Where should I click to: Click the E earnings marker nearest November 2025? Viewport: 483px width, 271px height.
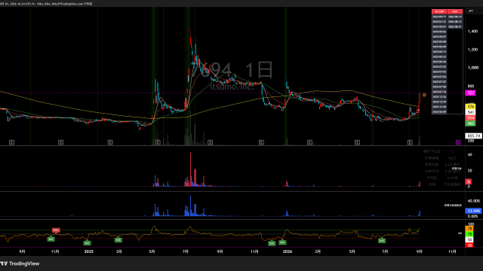(x=261, y=142)
